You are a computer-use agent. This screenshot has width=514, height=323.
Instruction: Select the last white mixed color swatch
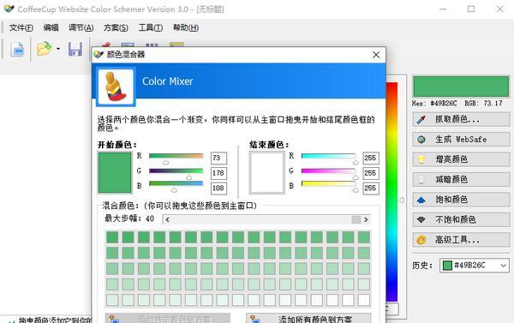(364, 300)
